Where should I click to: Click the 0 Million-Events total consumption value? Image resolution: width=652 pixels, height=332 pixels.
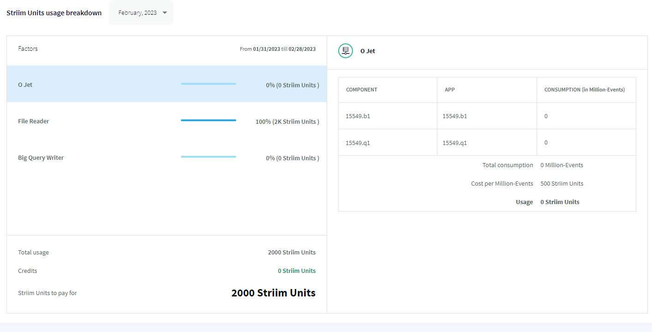(x=562, y=165)
